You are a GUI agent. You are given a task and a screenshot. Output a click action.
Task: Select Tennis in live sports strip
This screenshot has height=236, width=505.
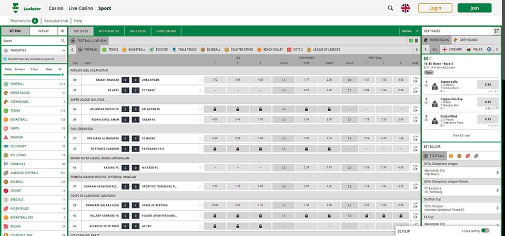pos(110,50)
